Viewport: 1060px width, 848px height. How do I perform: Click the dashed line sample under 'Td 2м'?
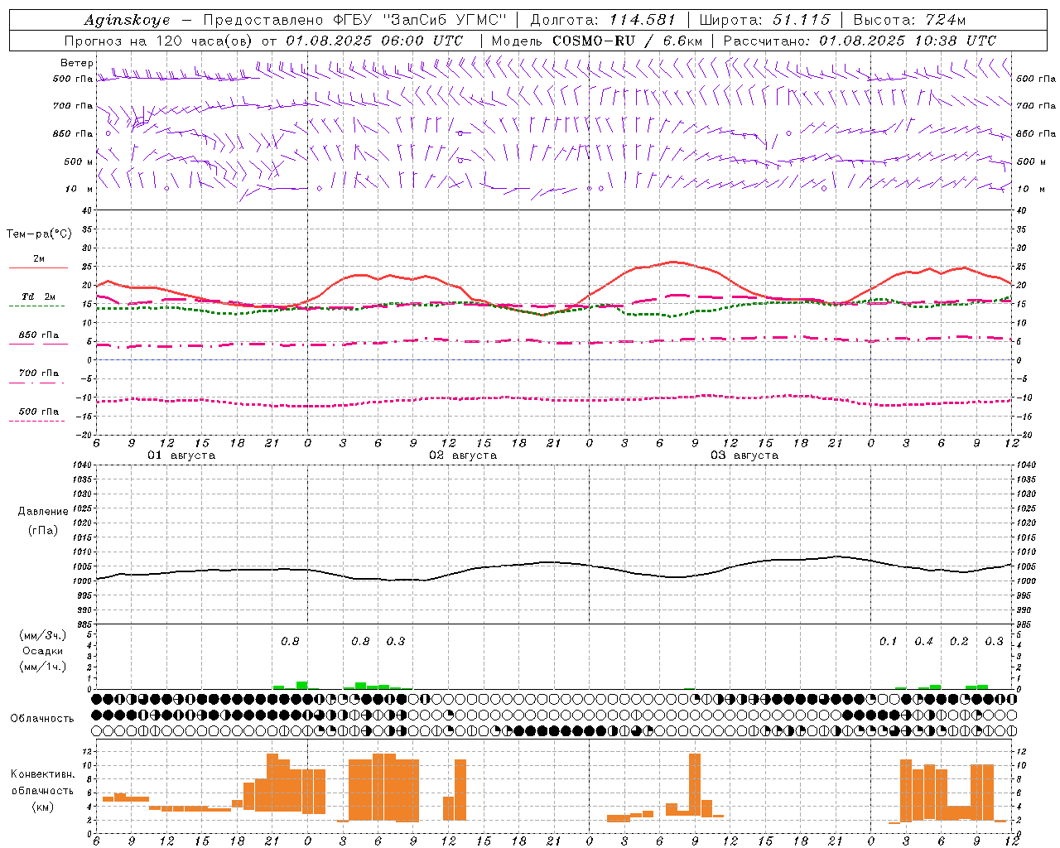coord(36,306)
